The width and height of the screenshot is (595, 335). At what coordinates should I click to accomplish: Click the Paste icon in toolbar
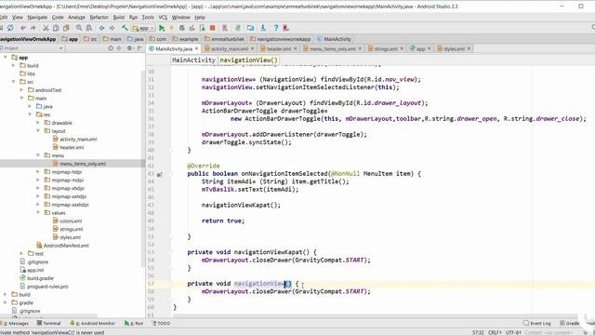(66, 28)
